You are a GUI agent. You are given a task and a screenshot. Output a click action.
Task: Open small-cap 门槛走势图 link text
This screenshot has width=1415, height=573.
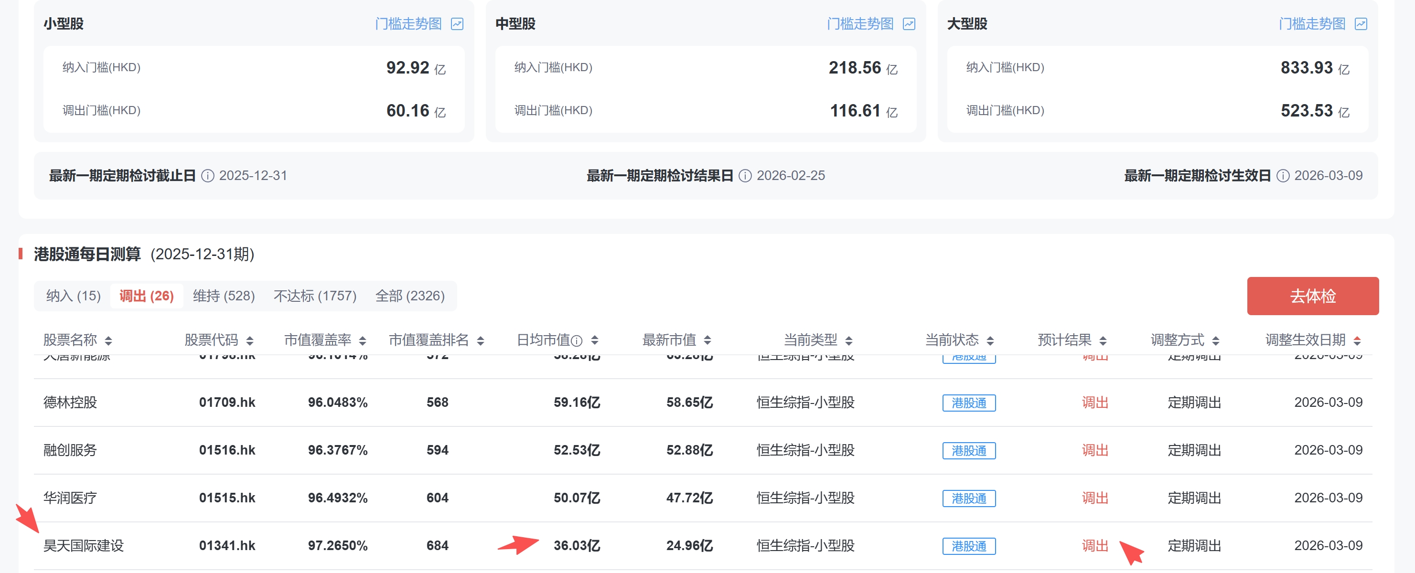pyautogui.click(x=408, y=24)
